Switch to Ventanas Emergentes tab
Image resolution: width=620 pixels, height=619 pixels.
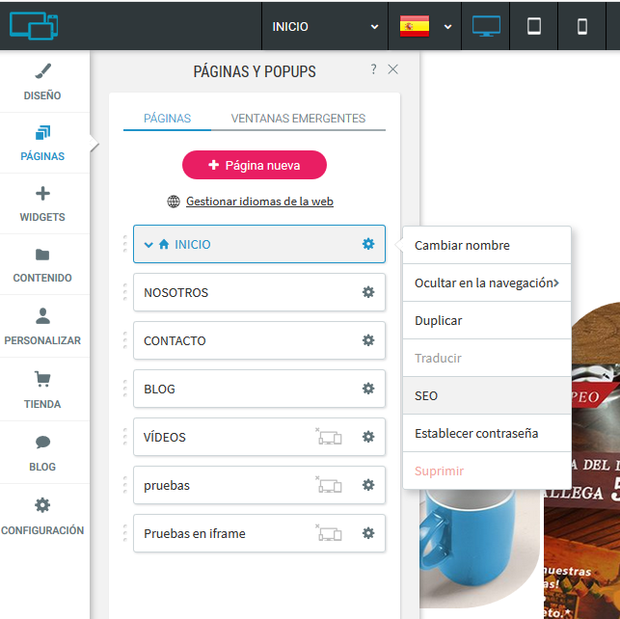click(298, 119)
